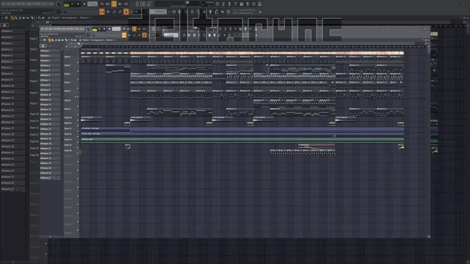Screen dimensions: 470x264
Task: Toggle highlighted typing keyboard icon in front window
Action: click(x=124, y=35)
